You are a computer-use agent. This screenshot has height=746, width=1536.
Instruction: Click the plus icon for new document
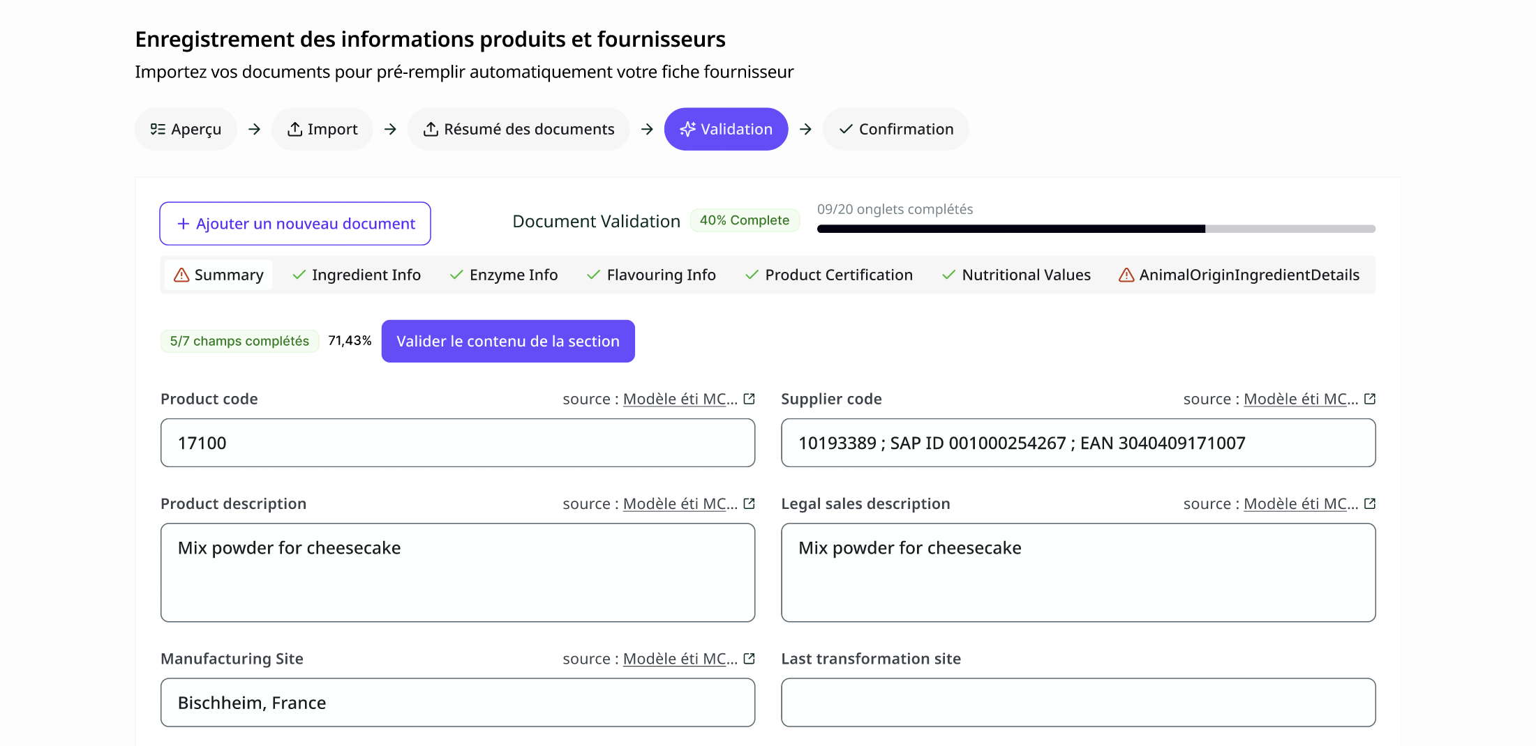(184, 224)
